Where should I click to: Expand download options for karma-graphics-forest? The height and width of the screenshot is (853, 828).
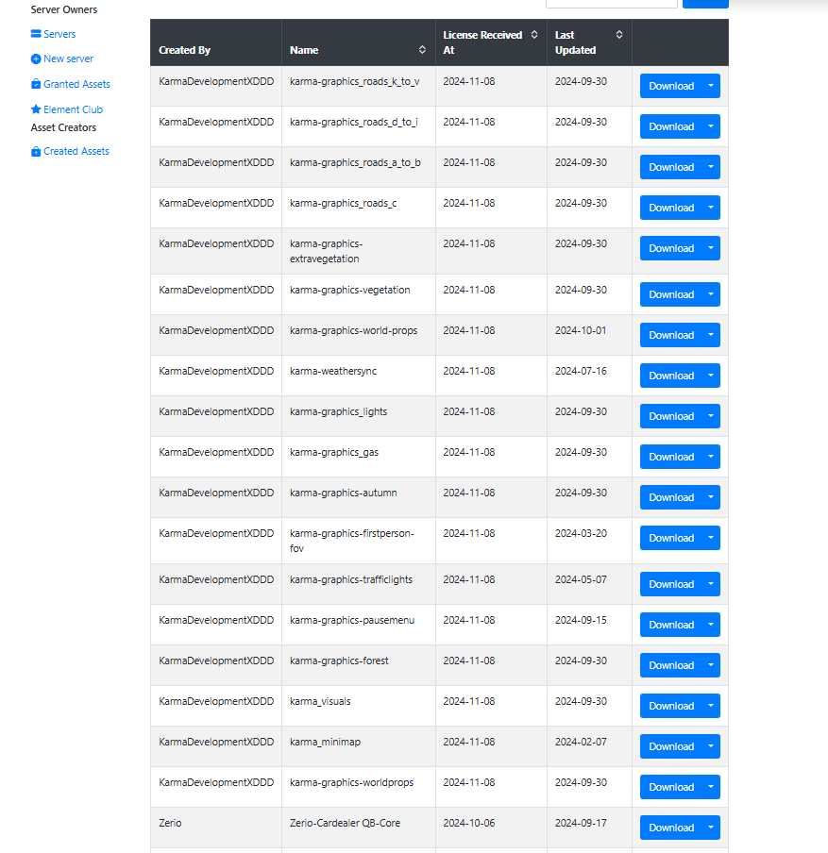coord(711,665)
